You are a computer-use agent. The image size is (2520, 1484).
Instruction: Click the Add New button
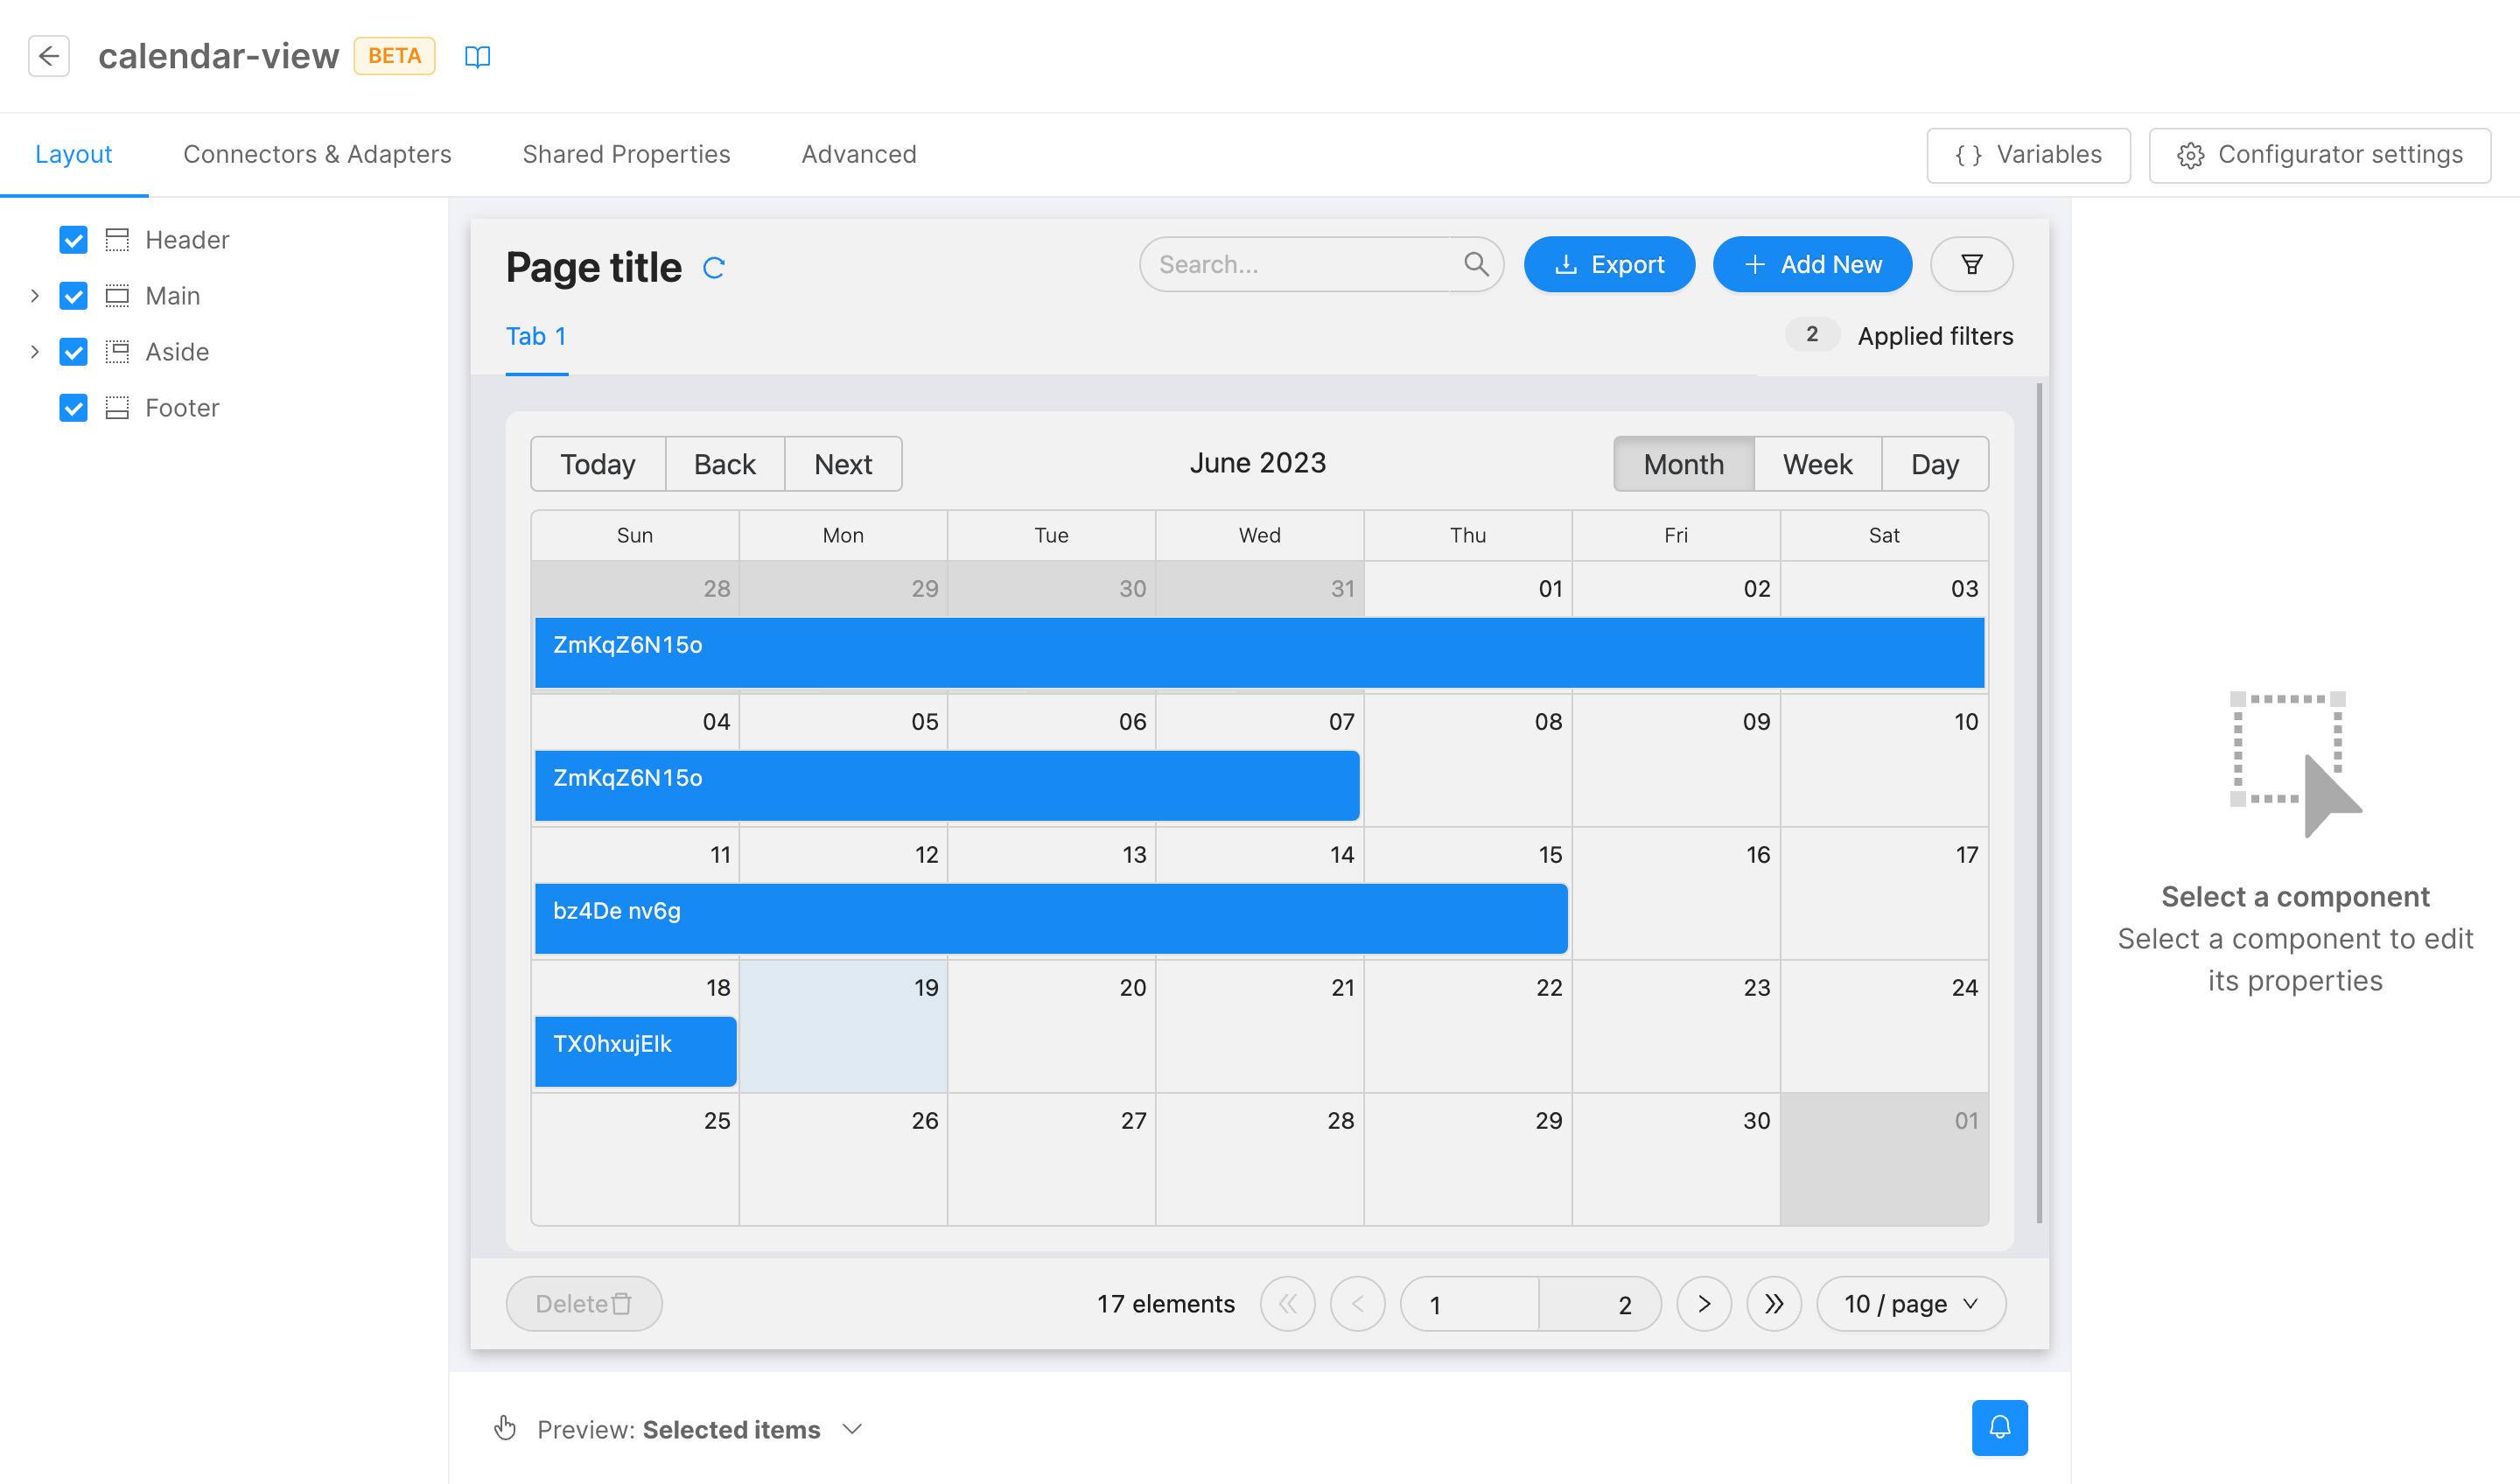pyautogui.click(x=1812, y=264)
